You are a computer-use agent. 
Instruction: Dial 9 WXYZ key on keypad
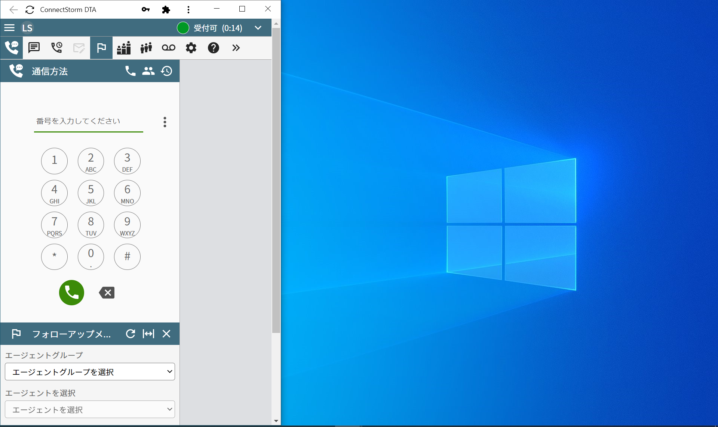click(x=128, y=225)
